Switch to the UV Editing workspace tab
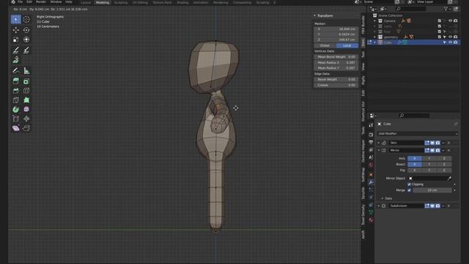This screenshot has width=469, height=264. (140, 2)
